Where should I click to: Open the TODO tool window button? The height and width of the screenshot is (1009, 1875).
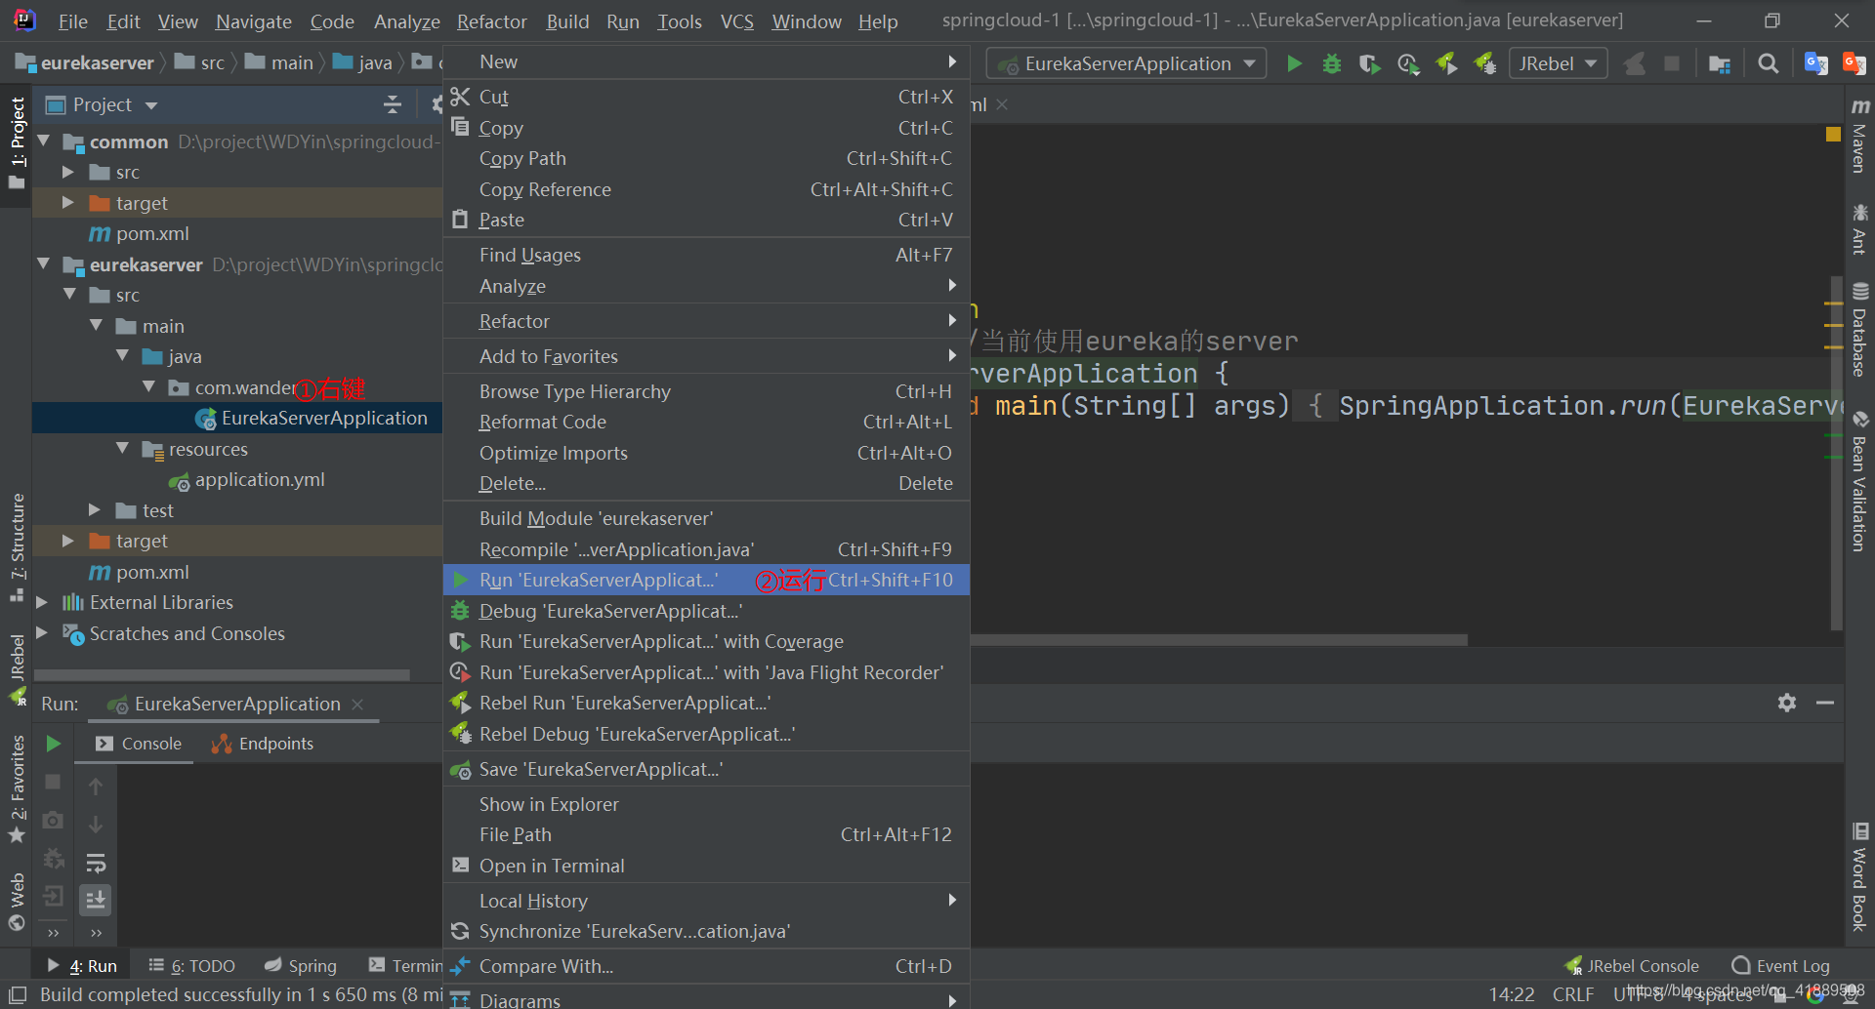click(191, 966)
